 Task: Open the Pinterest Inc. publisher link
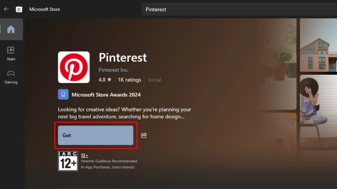pyautogui.click(x=113, y=70)
